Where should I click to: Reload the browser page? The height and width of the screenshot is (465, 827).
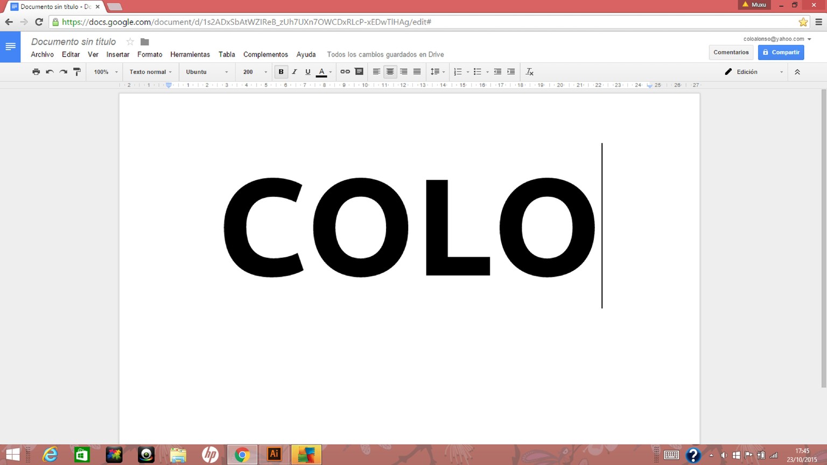tap(39, 22)
